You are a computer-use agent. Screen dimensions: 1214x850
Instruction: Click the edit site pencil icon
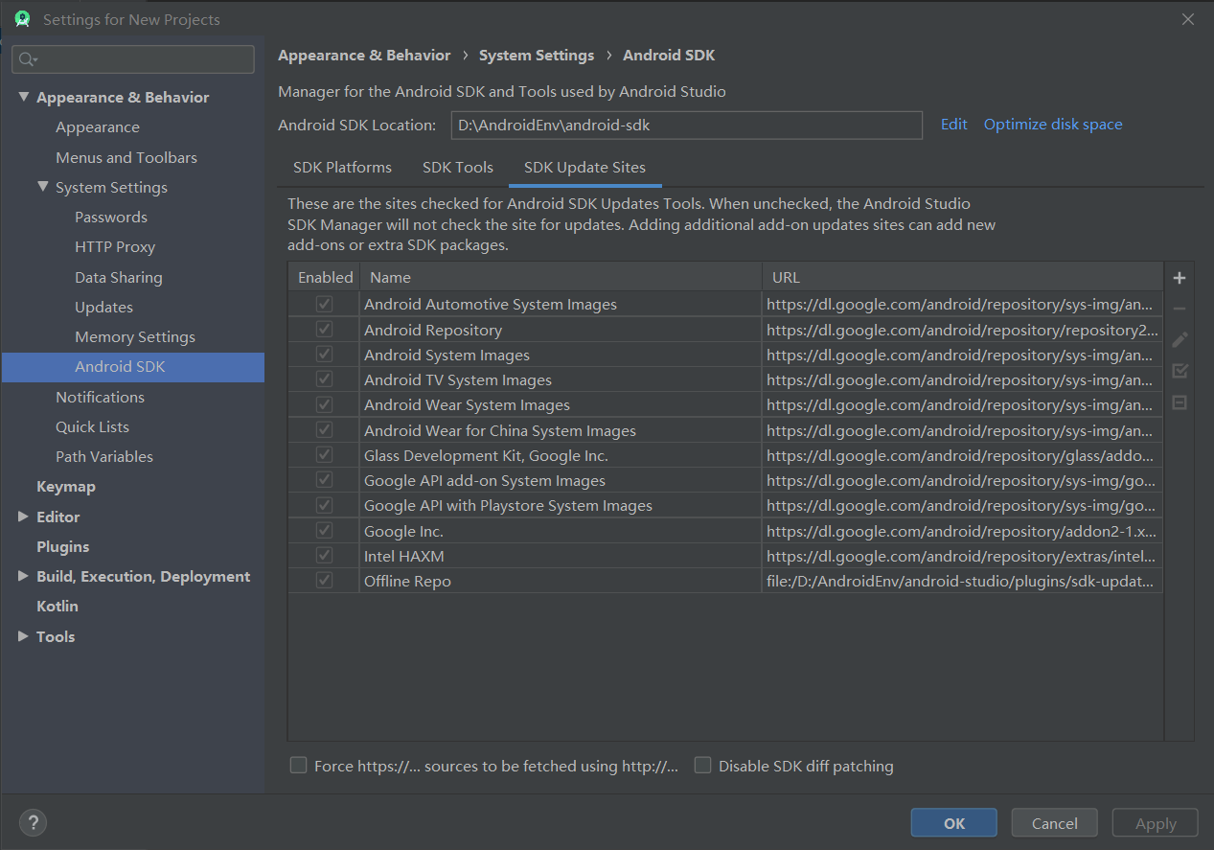(1180, 339)
